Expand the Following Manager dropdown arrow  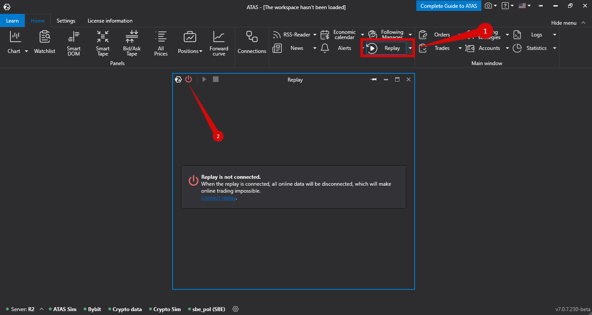410,35
